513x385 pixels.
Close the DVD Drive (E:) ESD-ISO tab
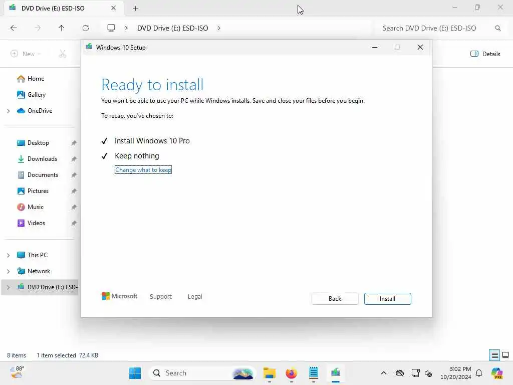[x=114, y=8]
